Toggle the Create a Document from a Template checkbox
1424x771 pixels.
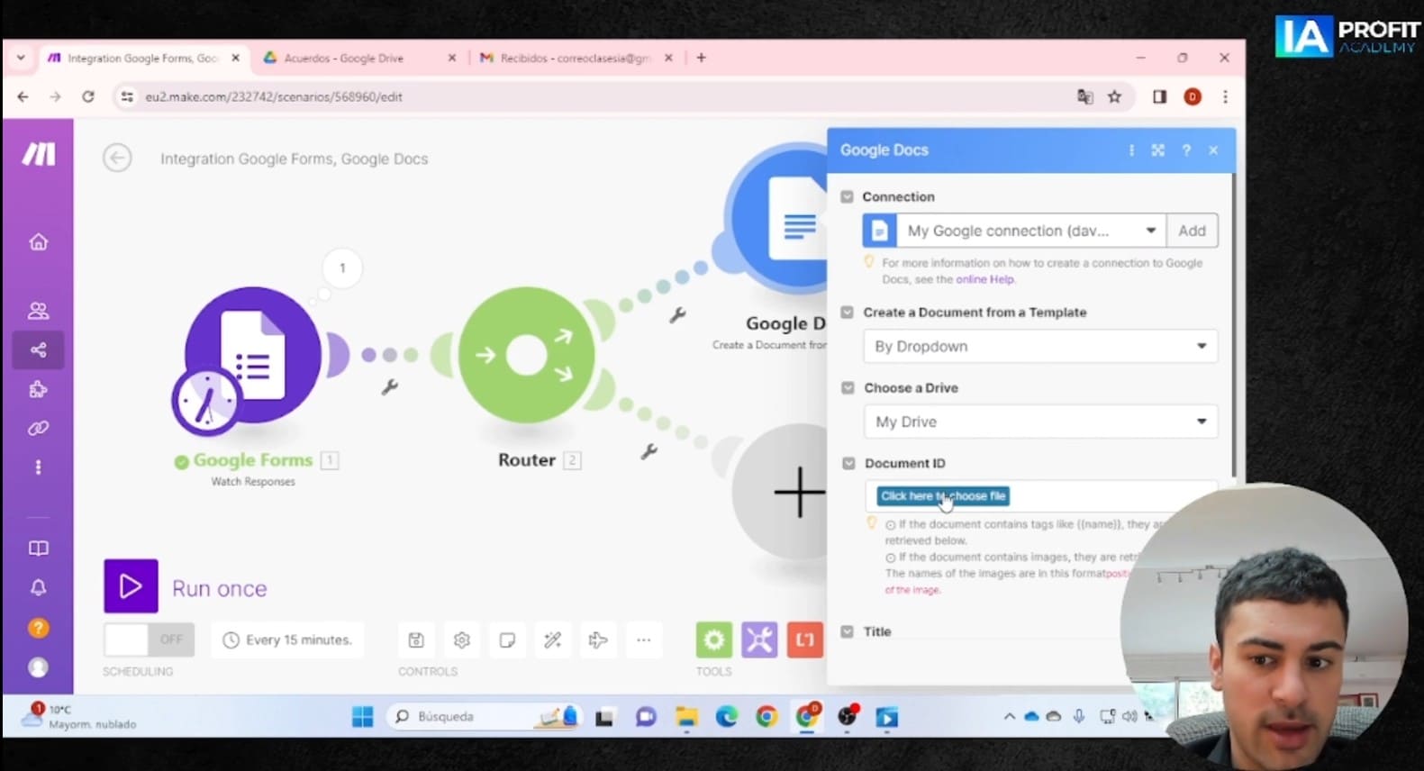click(x=847, y=313)
